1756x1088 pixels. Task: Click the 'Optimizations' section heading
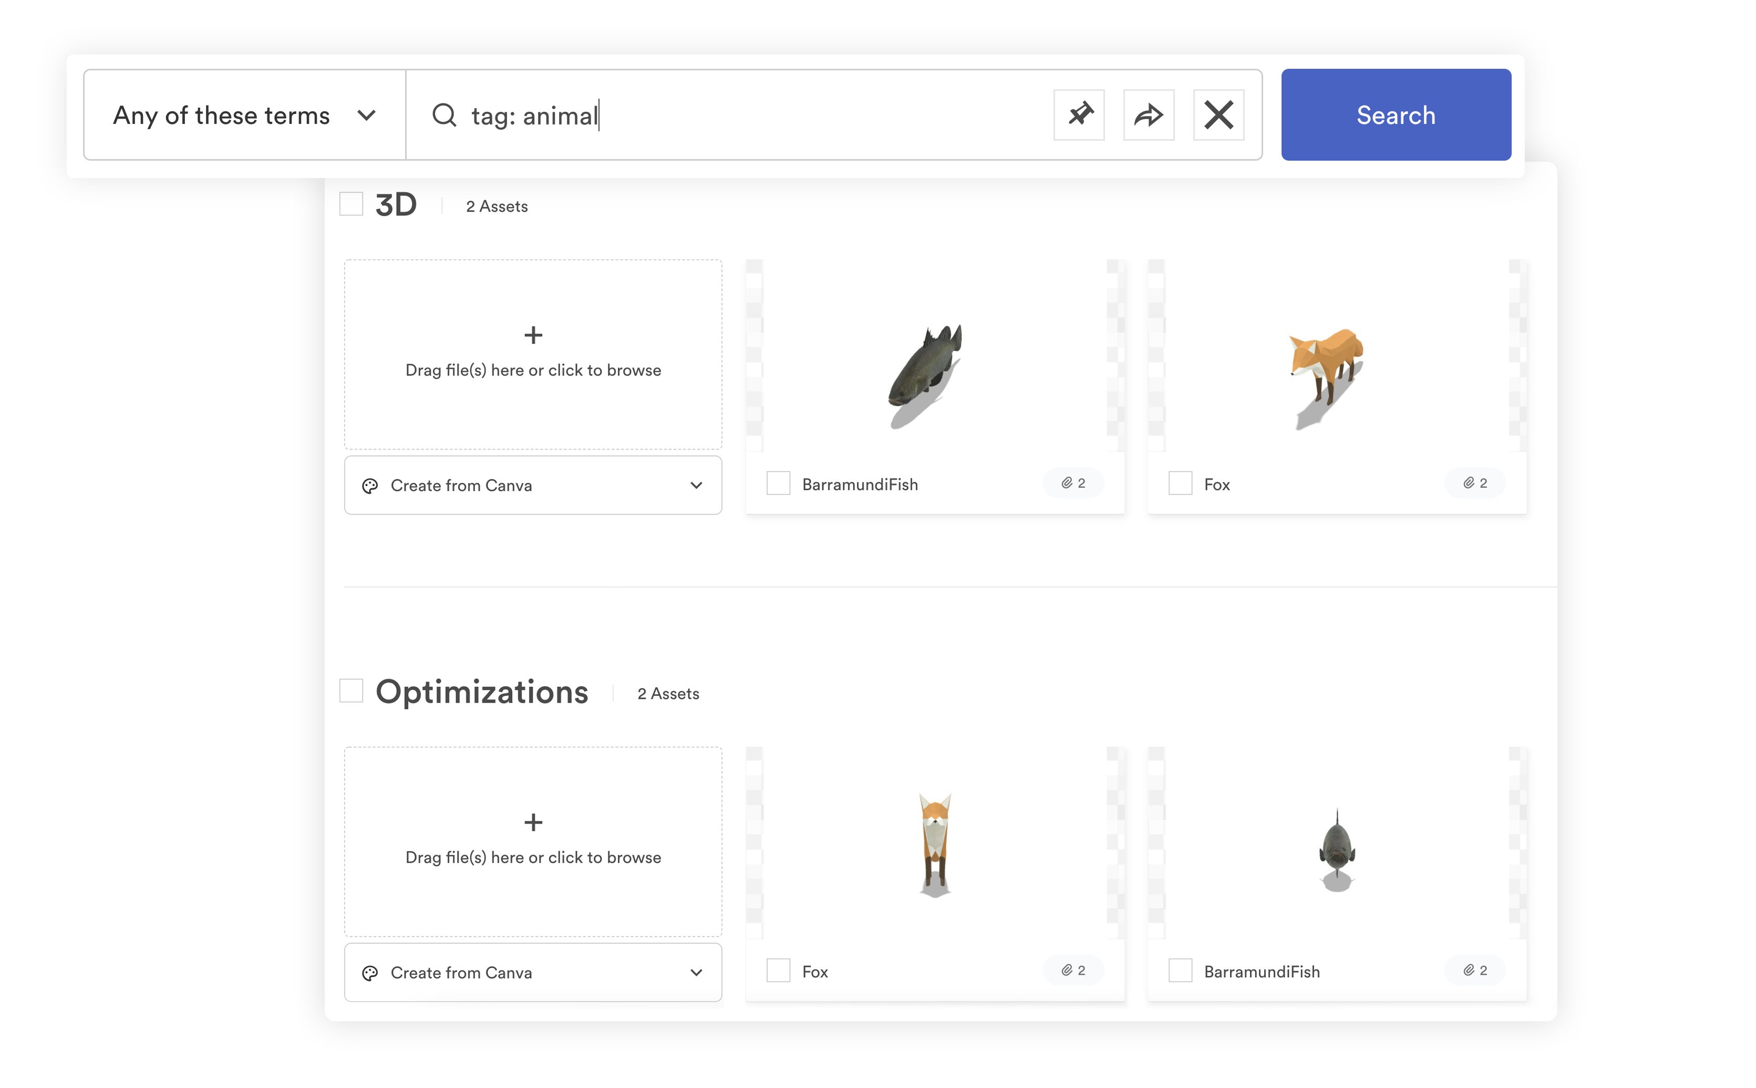click(x=482, y=692)
